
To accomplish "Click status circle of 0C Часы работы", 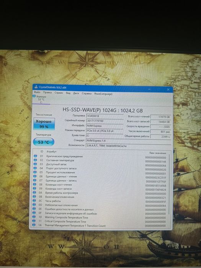I will (x=34, y=201).
